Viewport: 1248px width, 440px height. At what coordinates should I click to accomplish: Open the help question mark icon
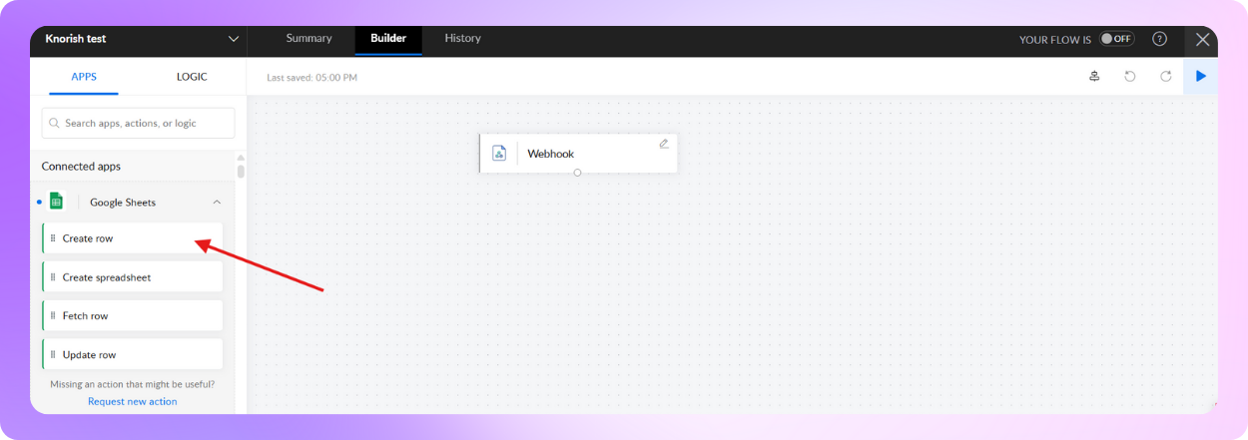pyautogui.click(x=1159, y=39)
